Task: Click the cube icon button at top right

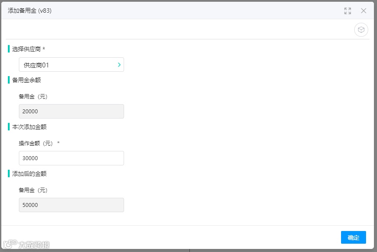Action: coord(361,30)
